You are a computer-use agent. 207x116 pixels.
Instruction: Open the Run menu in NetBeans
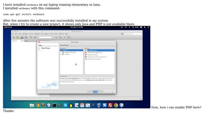(42, 34)
